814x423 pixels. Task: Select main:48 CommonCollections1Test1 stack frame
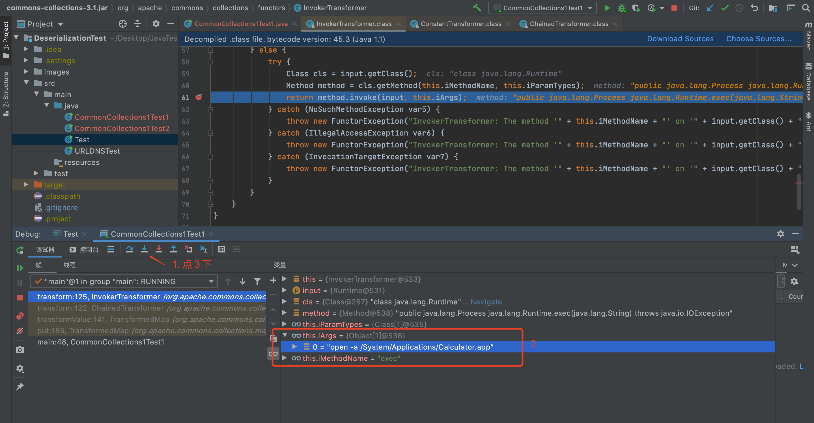click(147, 342)
